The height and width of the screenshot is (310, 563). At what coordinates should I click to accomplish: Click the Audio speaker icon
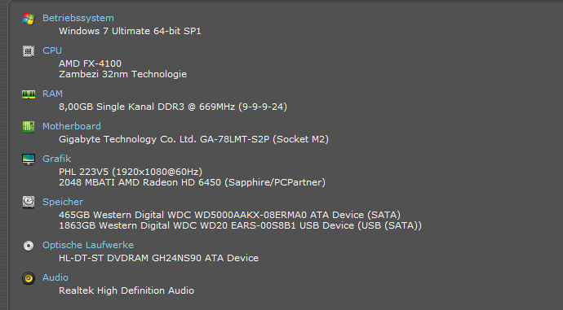(29, 278)
